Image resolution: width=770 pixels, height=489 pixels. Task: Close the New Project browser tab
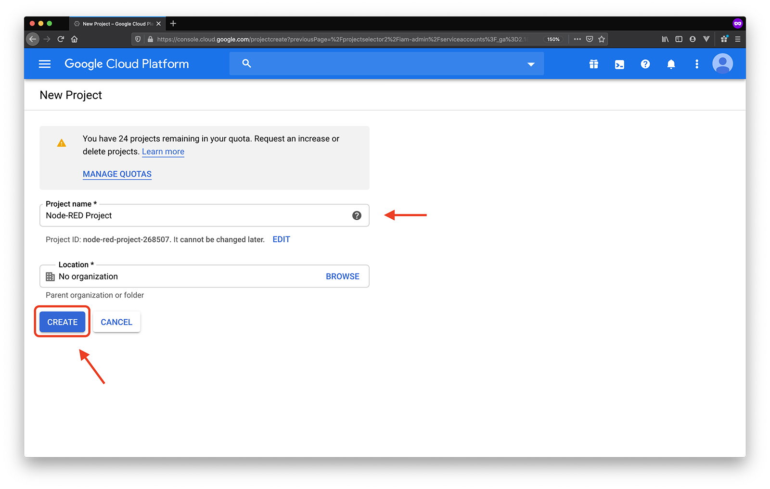(158, 24)
